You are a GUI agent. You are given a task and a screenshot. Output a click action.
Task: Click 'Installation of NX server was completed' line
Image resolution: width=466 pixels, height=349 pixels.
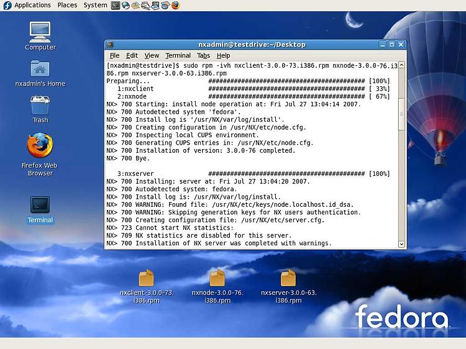[x=219, y=243]
